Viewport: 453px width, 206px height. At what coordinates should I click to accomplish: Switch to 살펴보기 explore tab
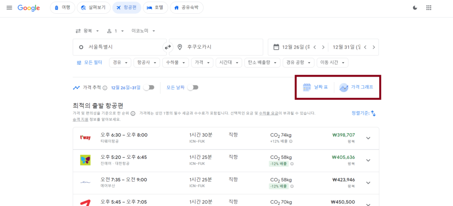click(x=94, y=8)
